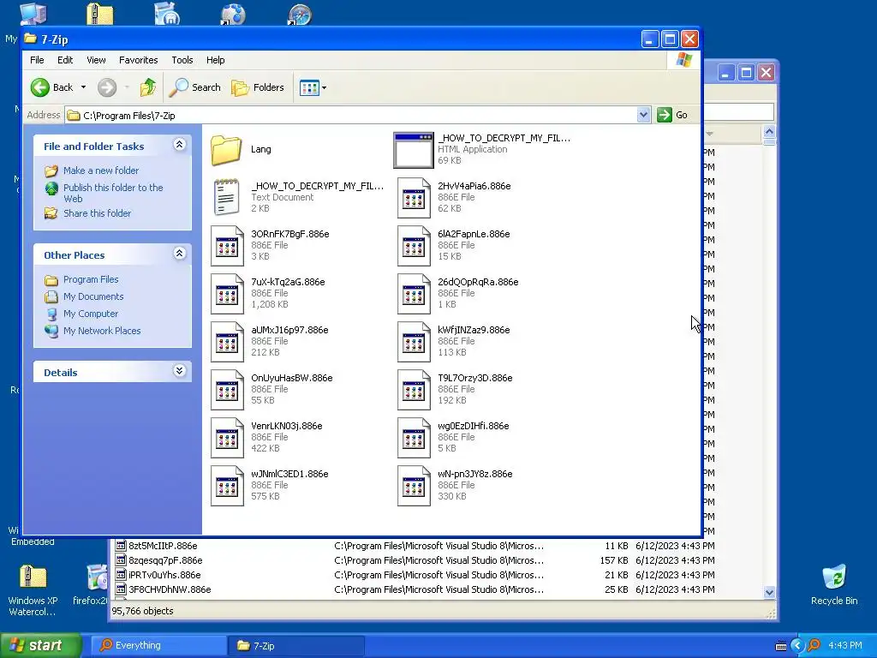
Task: Select the VenrLKN03j.886e file icon
Action: (227, 438)
